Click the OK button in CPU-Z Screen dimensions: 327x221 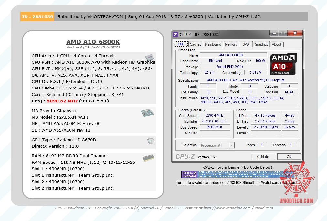[x=289, y=157]
